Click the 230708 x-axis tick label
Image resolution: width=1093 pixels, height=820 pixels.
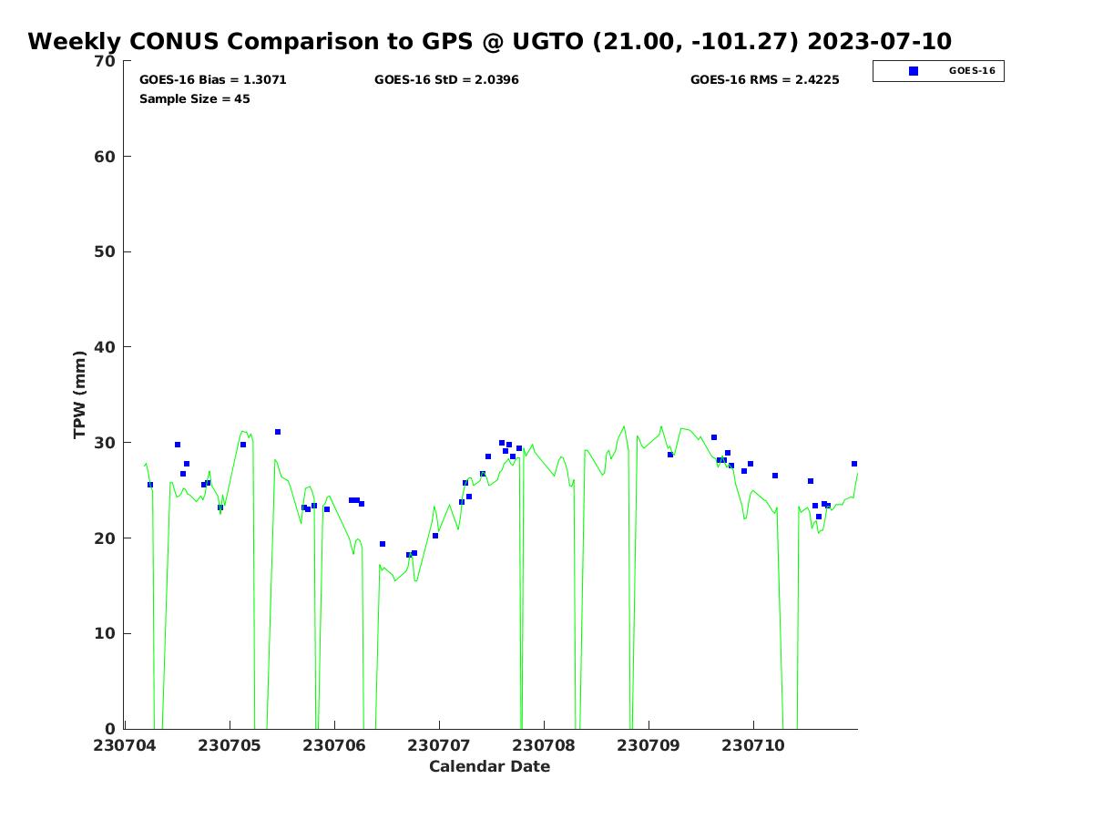(544, 745)
